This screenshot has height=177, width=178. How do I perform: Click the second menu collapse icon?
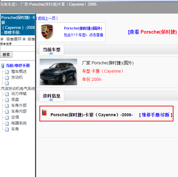tap(24, 39)
